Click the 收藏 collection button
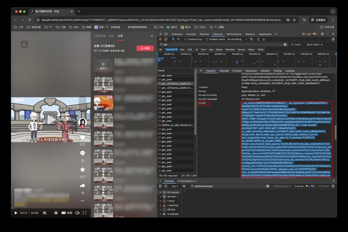Image resolution: width=348 pixels, height=232 pixels. click(x=145, y=48)
